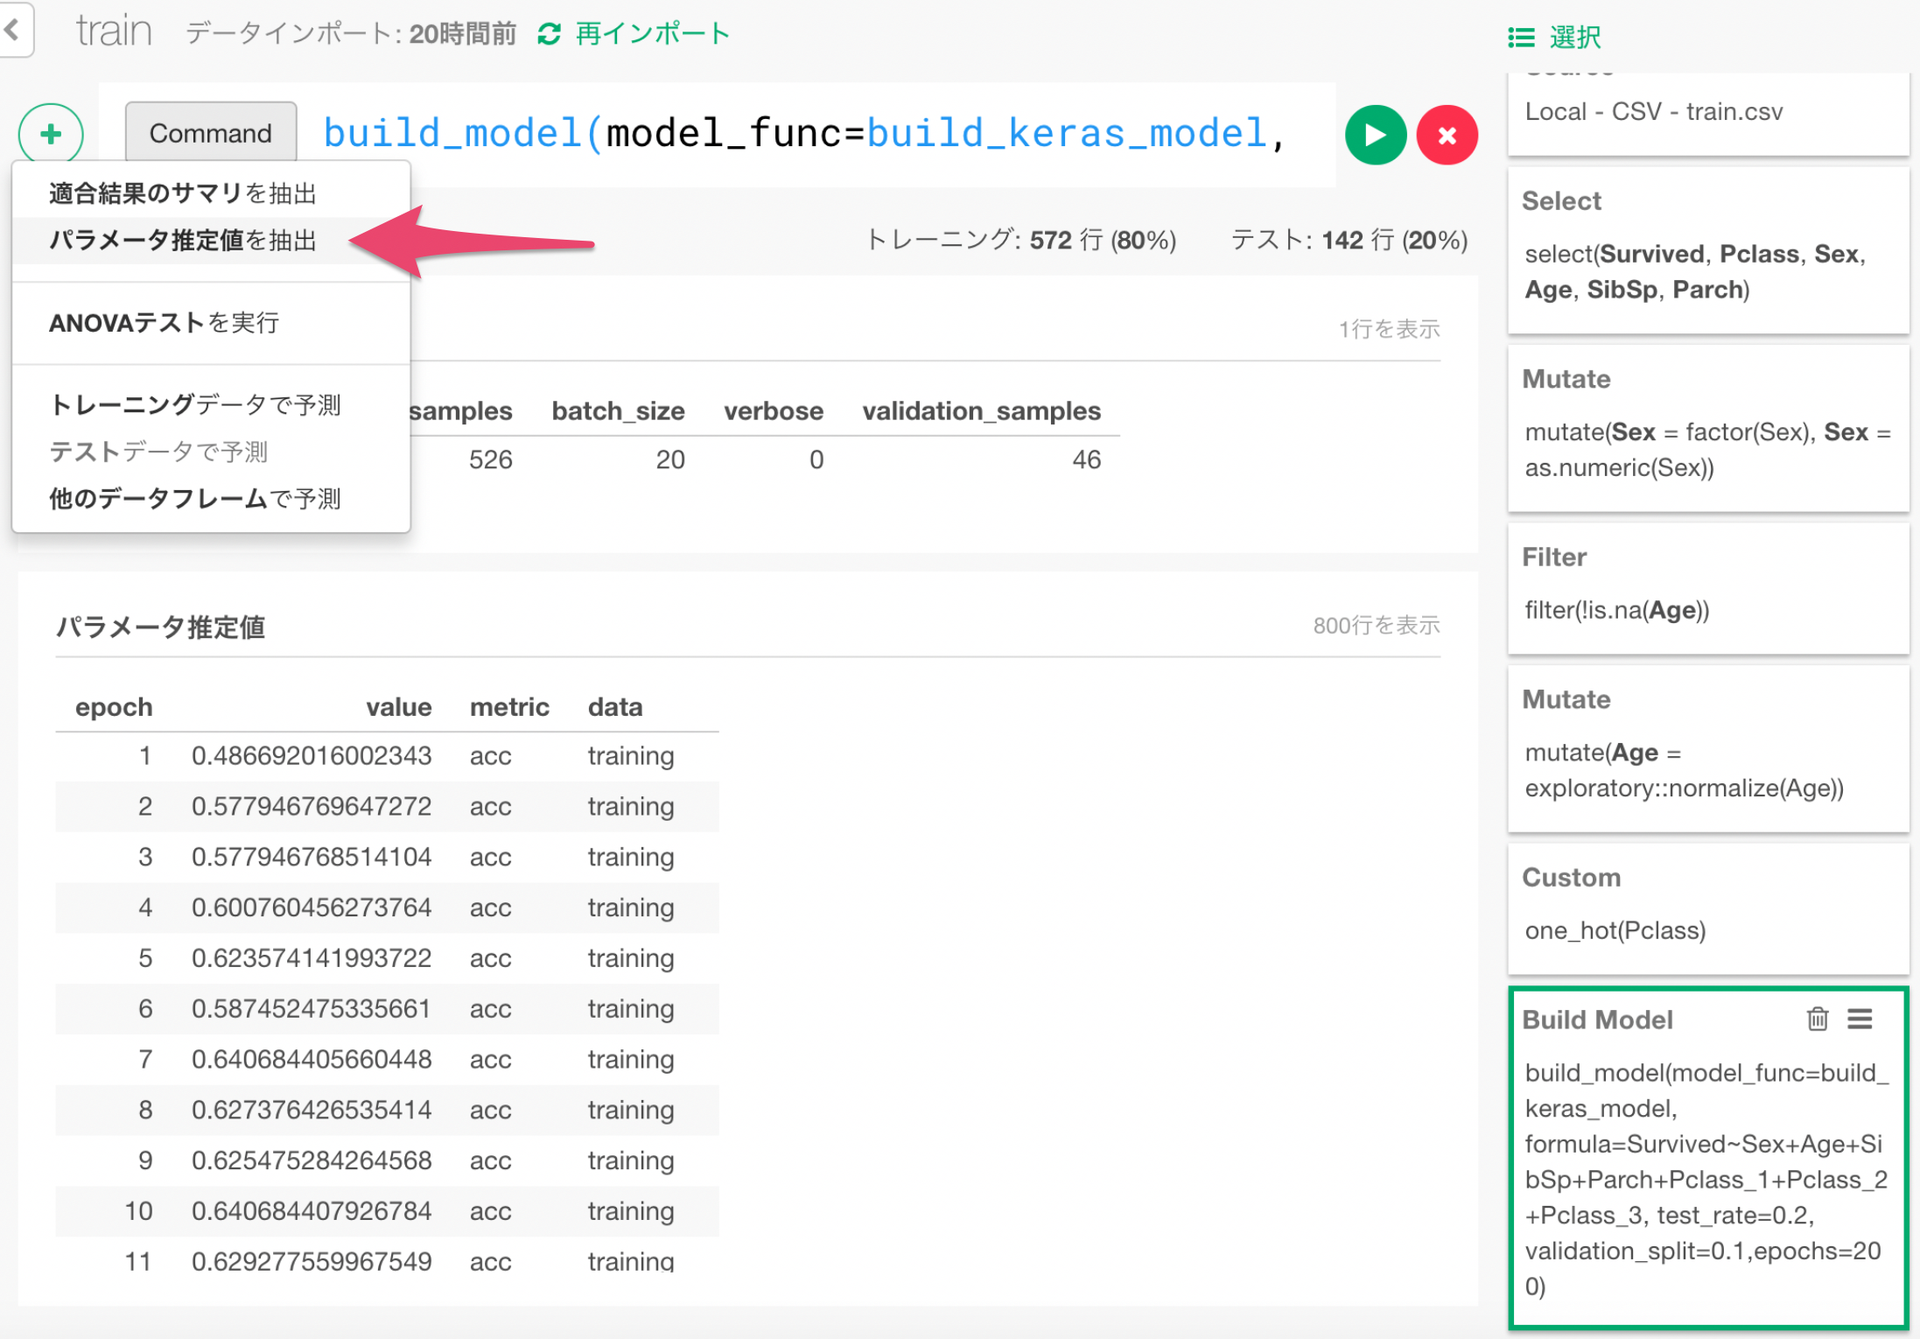1920x1339 pixels.
Task: Run the build_model command with play icon
Action: coord(1375,134)
